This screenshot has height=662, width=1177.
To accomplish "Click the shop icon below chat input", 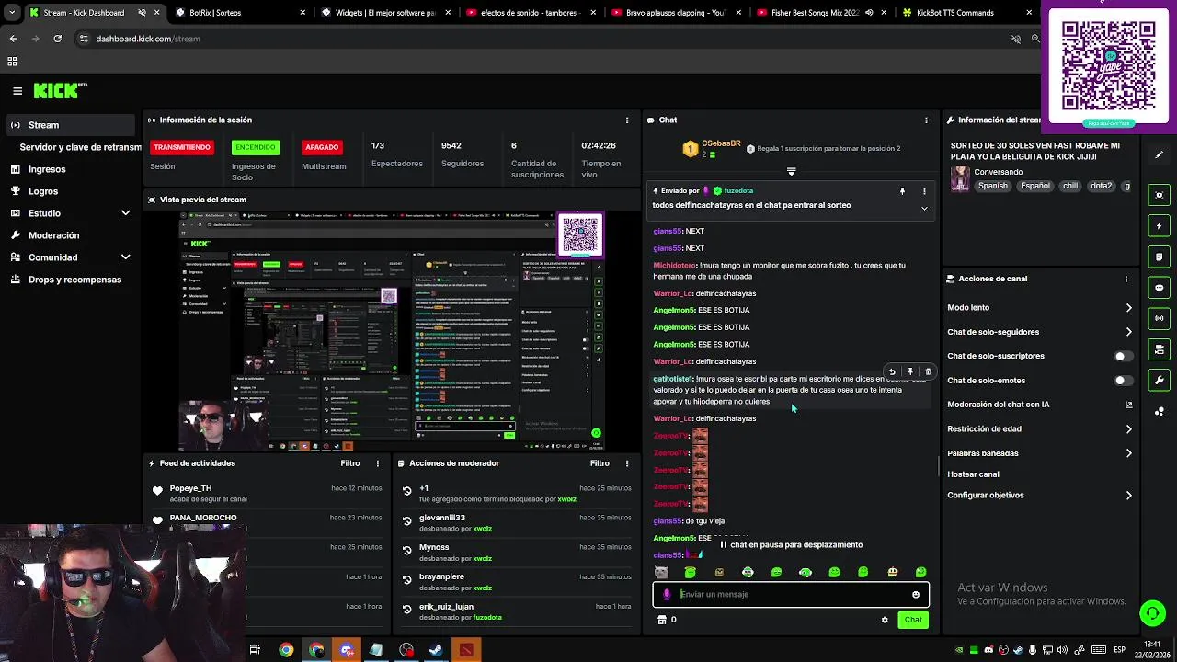I will pyautogui.click(x=661, y=620).
